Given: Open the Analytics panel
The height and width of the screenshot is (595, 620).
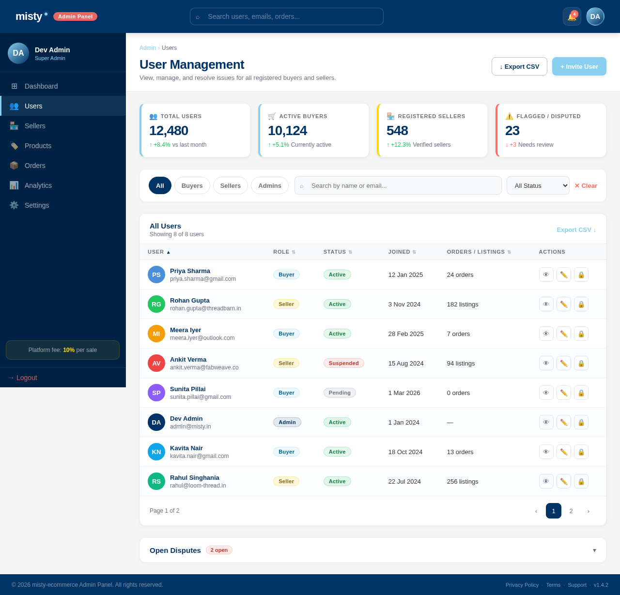Looking at the screenshot, I should click(38, 185).
